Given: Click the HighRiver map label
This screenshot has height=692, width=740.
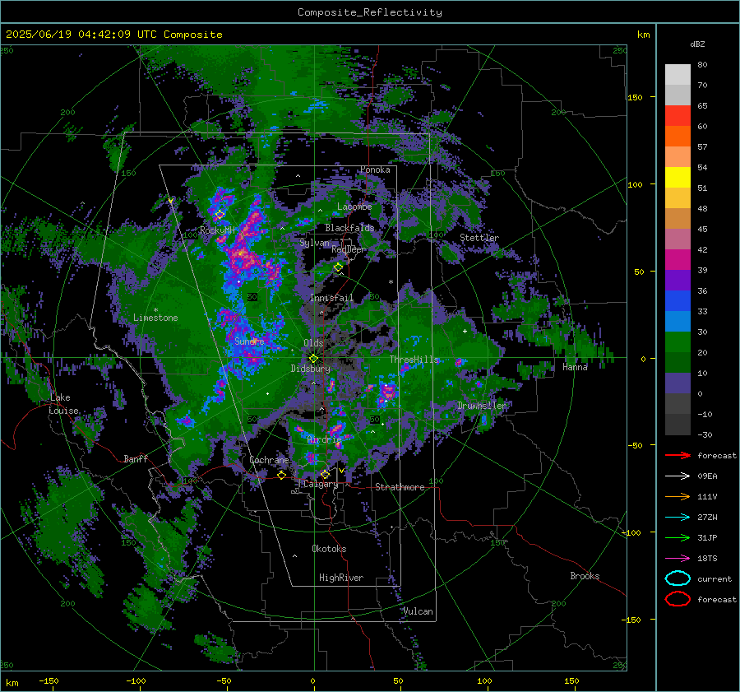Looking at the screenshot, I should coord(341,578).
